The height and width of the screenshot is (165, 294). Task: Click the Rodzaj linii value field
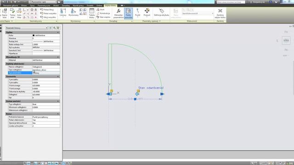tap(46, 41)
